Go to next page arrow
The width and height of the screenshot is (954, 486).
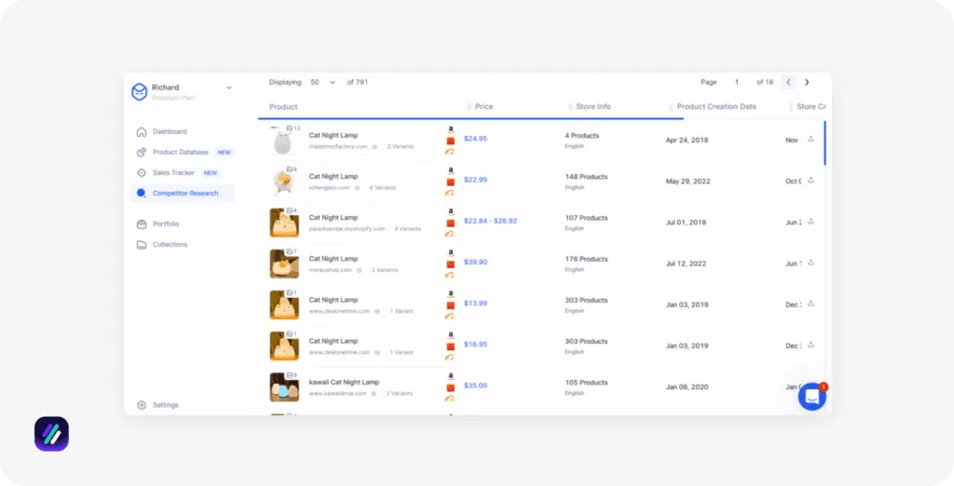807,82
